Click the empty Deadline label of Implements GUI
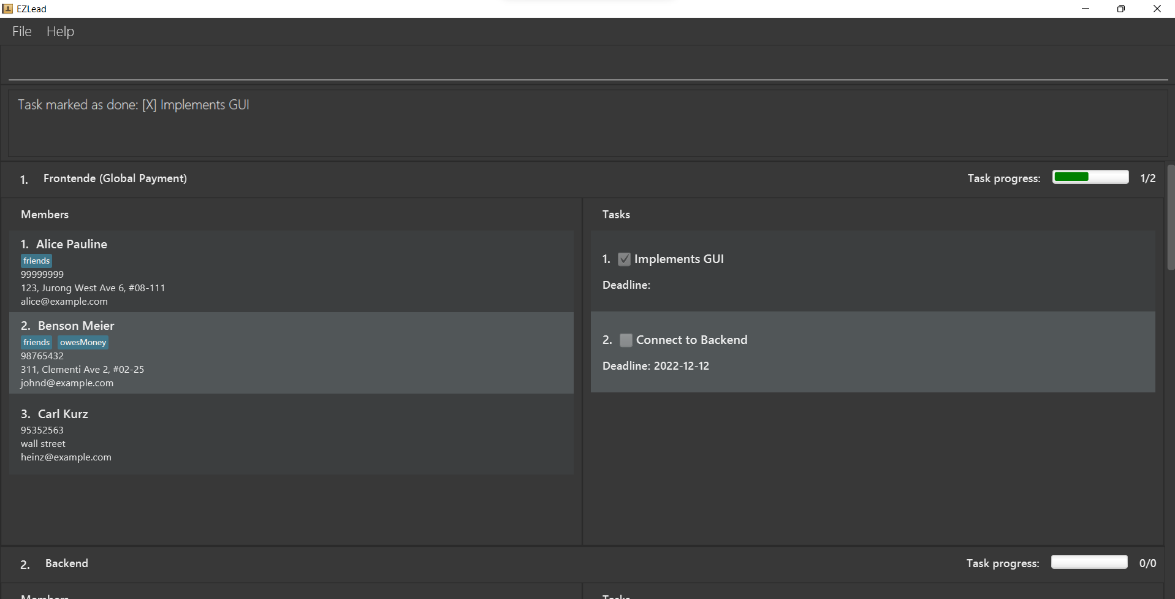1175x599 pixels. pos(626,285)
